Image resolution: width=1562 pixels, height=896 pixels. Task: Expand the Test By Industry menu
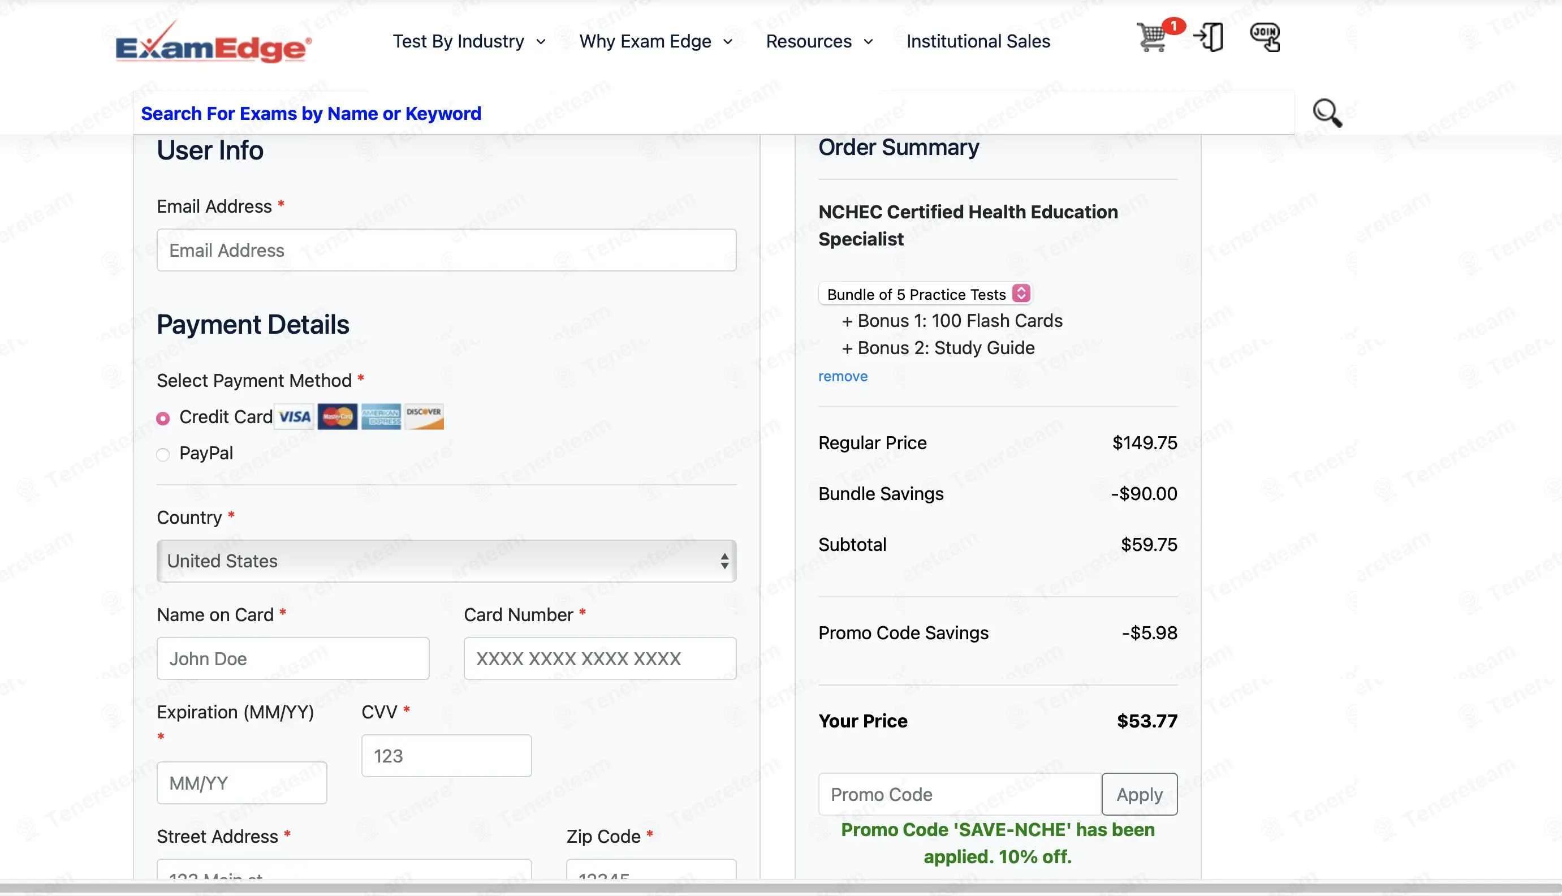[x=469, y=41]
